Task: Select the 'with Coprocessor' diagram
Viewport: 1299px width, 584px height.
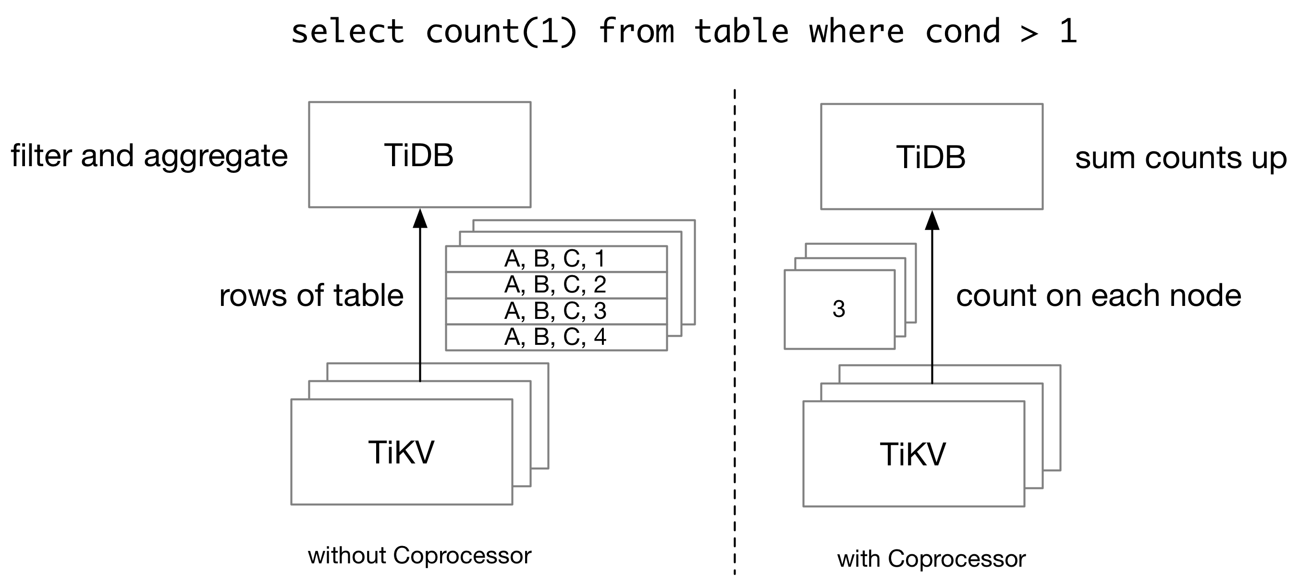Action: click(x=953, y=331)
